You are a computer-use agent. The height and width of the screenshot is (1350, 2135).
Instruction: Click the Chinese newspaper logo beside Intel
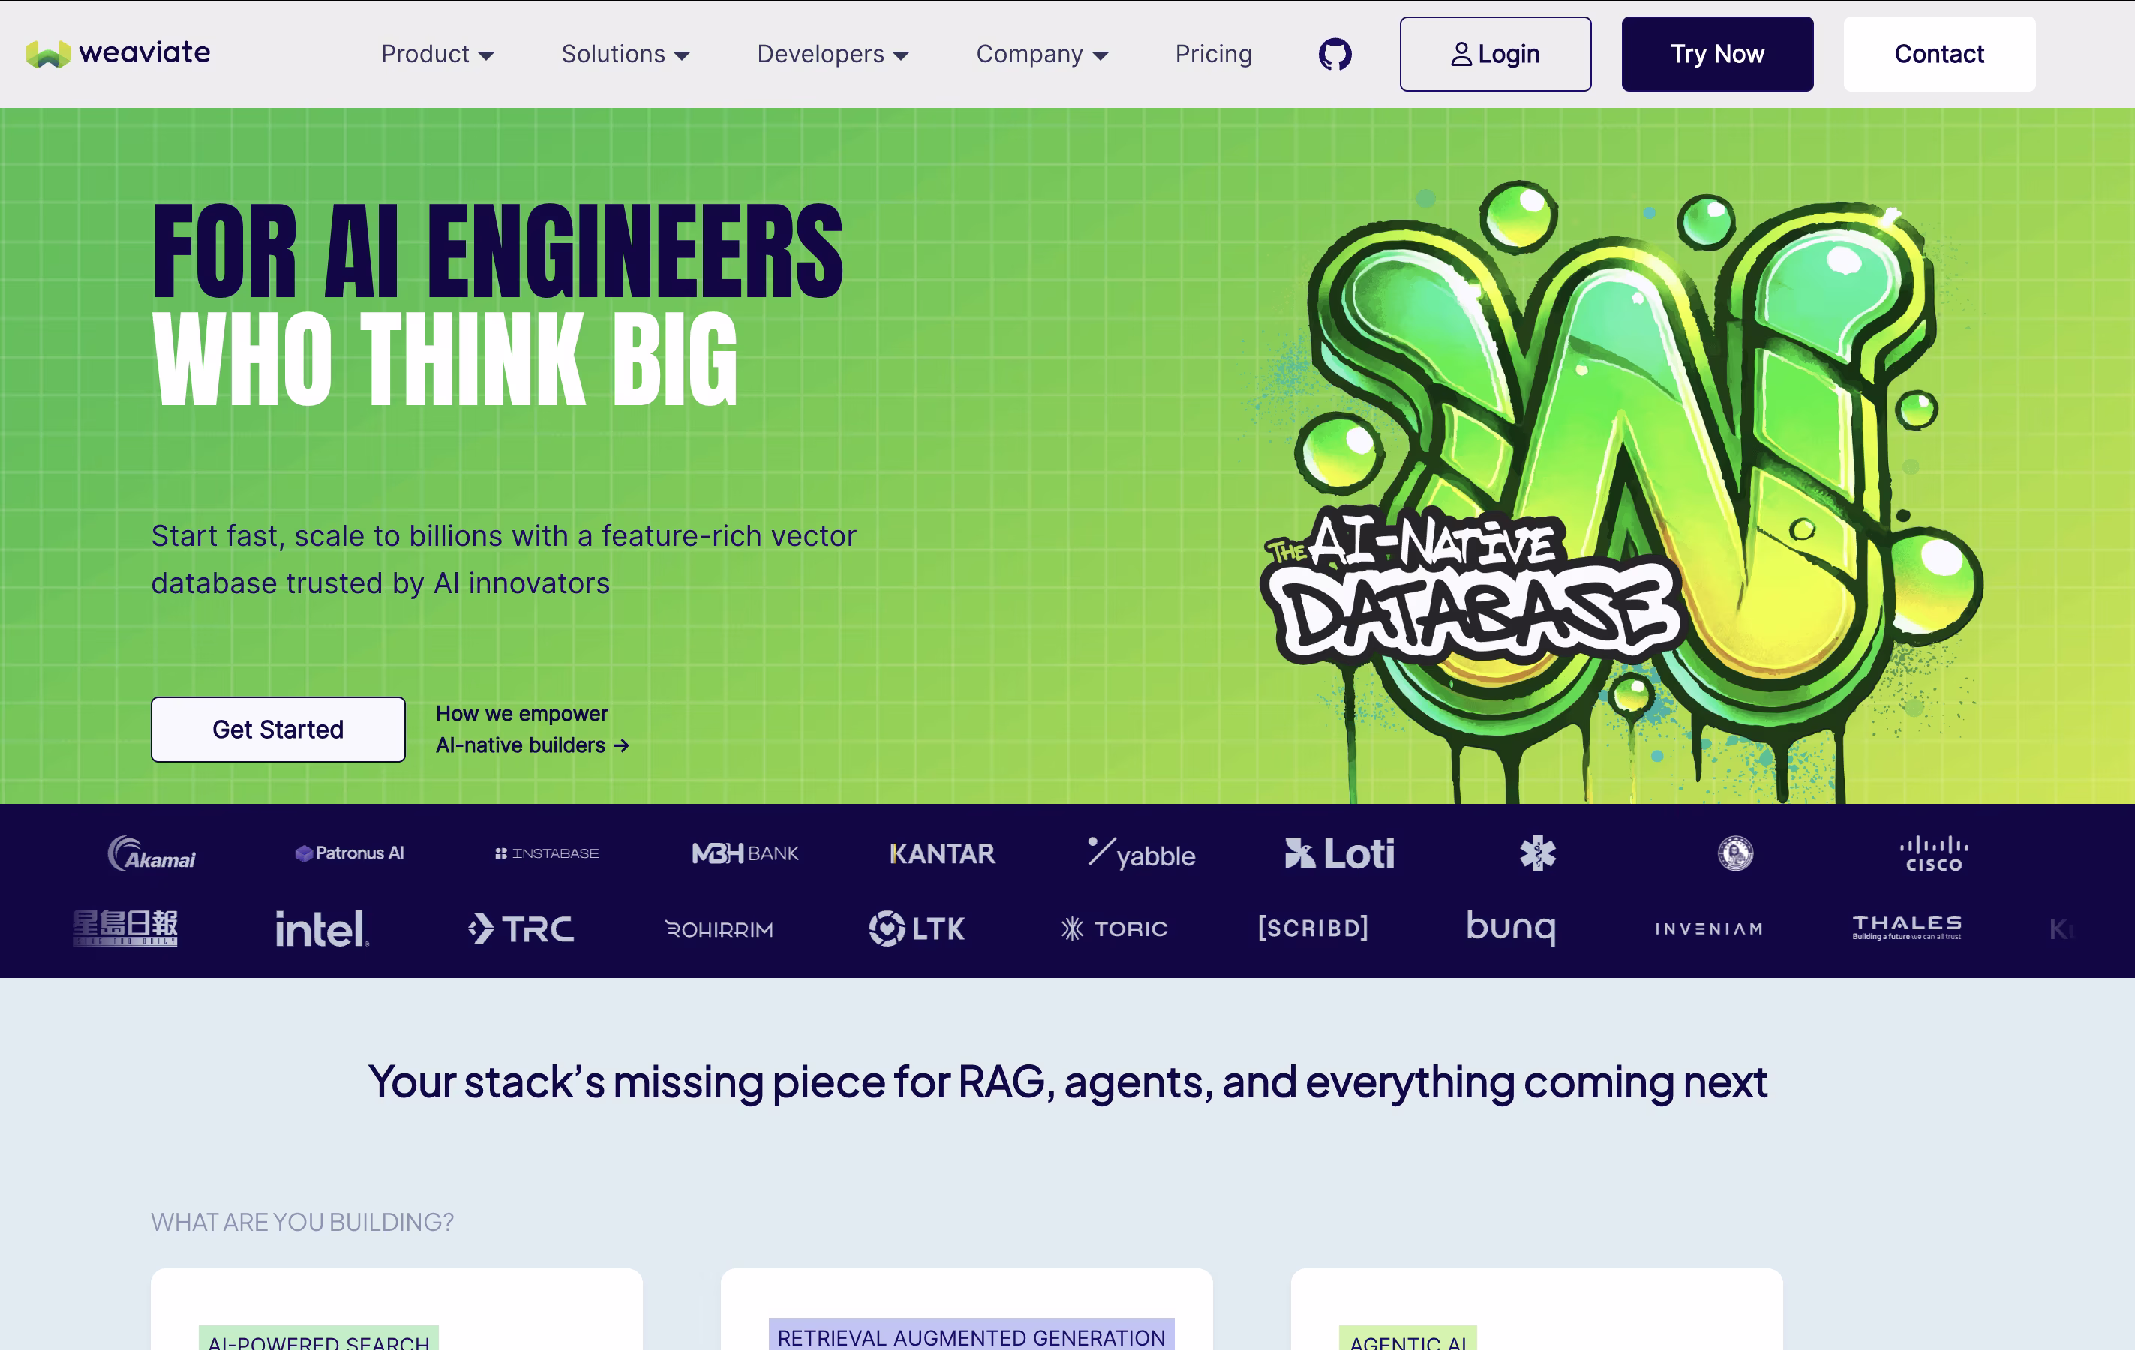[x=125, y=928]
